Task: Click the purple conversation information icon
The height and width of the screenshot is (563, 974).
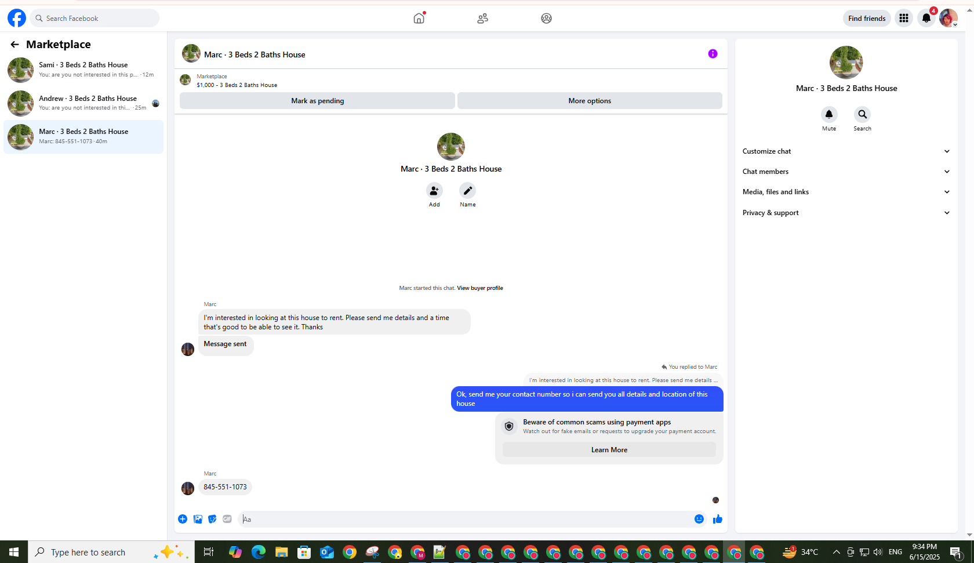Action: [x=713, y=54]
